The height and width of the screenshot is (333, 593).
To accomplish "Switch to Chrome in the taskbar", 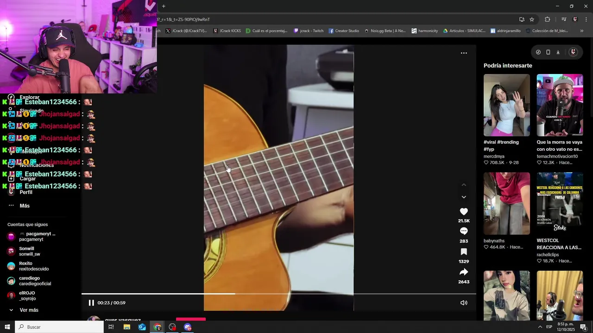I will [x=158, y=327].
